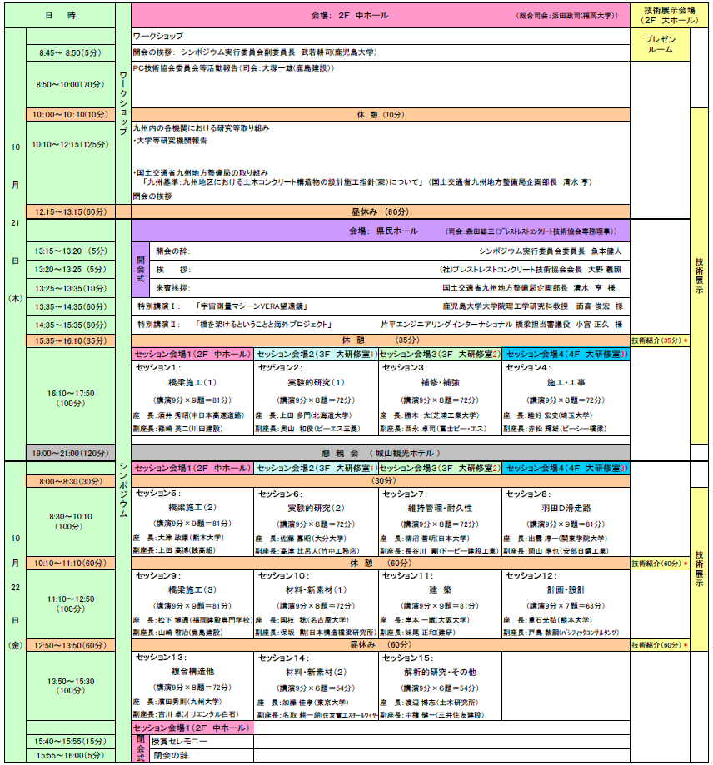Screen dimensions: 713x765
Task: Click the "羽田D滑走路" session title
Action: 566,508
